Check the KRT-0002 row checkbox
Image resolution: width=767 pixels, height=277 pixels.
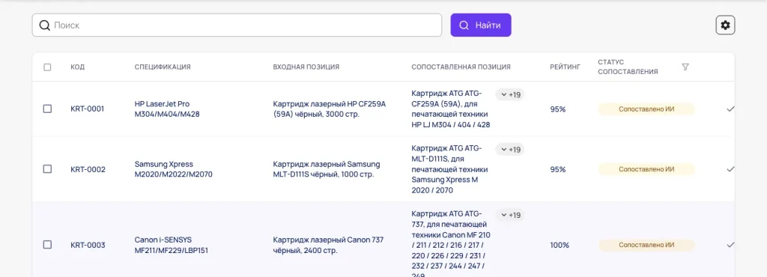pyautogui.click(x=47, y=169)
